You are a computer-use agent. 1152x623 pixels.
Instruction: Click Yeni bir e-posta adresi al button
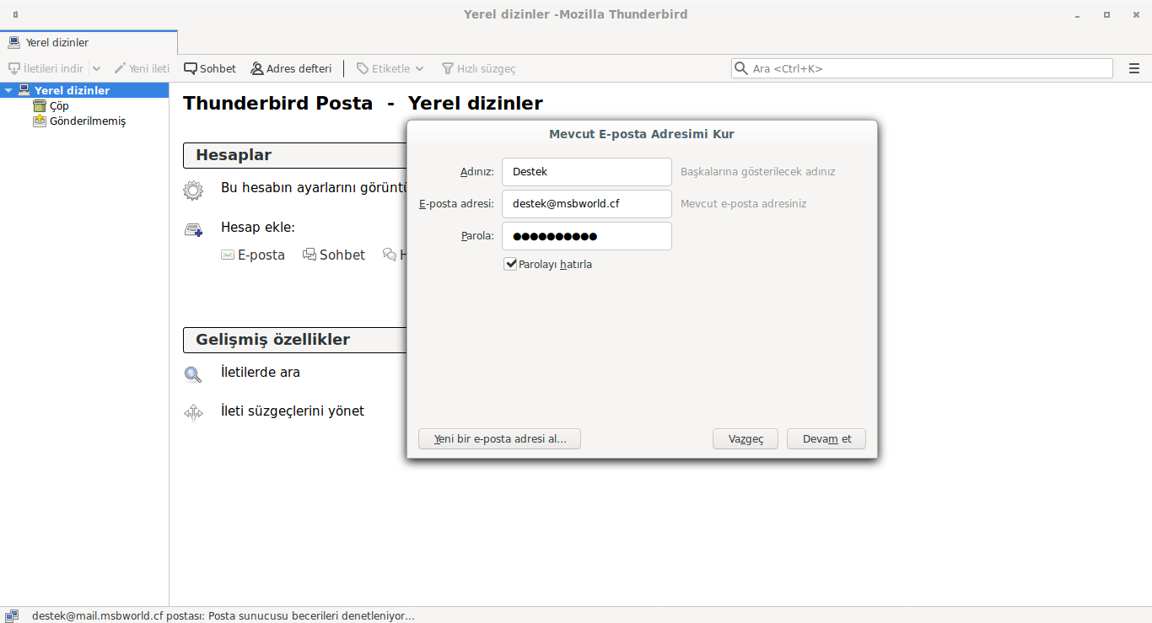tap(499, 439)
